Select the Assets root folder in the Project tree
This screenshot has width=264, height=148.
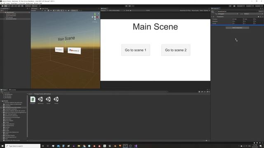(x=6, y=101)
